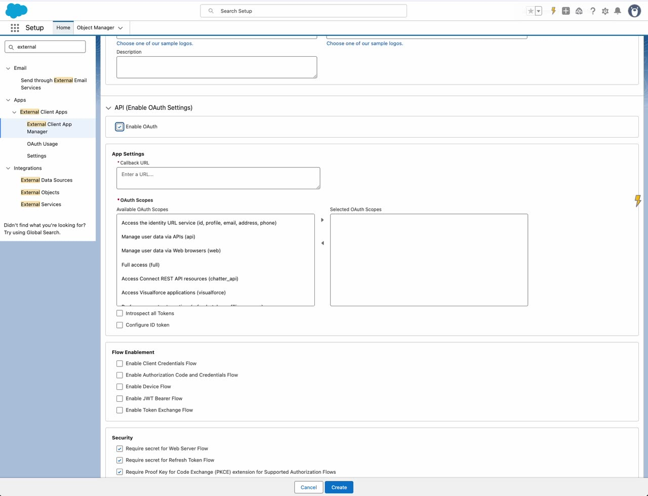
Task: Click the floating lightning bolt at right edge
Action: pyautogui.click(x=638, y=200)
